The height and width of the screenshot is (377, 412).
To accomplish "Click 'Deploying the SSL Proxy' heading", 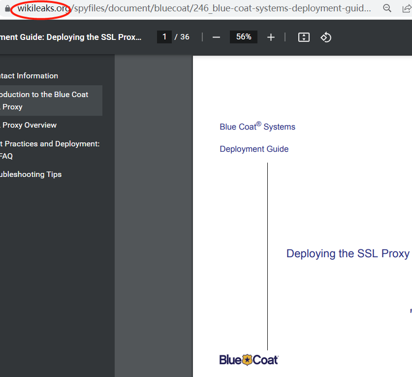I will coord(348,254).
